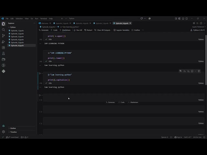Open Episode_2.ipynb in Explorer

(17, 34)
